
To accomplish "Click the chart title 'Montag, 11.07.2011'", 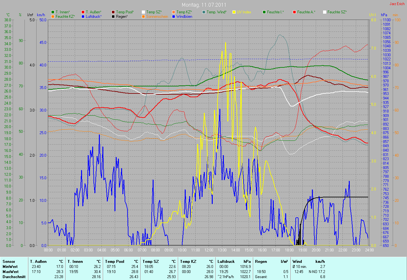I will tap(203, 5).
